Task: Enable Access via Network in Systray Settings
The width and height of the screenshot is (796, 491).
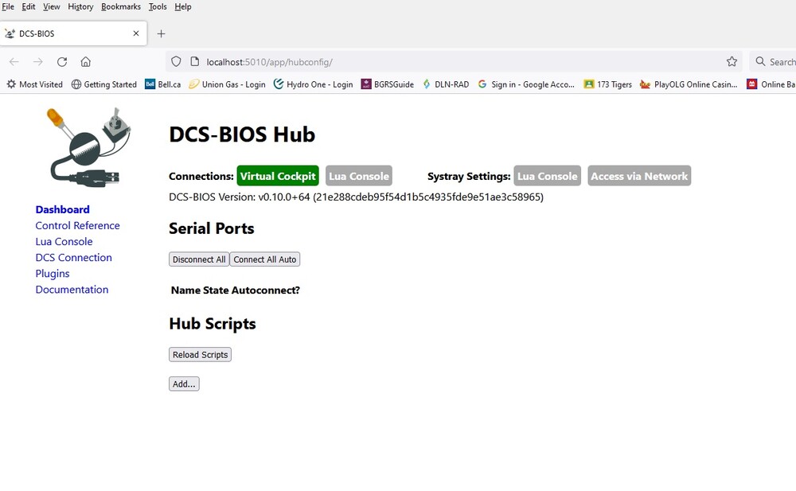Action: coord(638,175)
